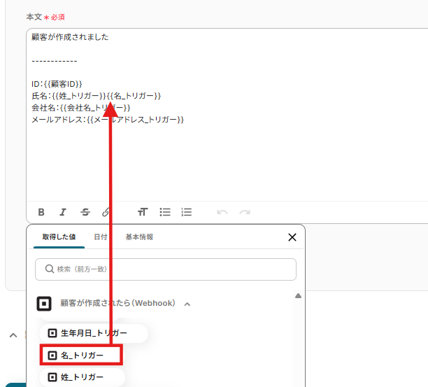Collapse the 顧客が作成されたら (Webhook) section
This screenshot has width=428, height=387.
[187, 304]
